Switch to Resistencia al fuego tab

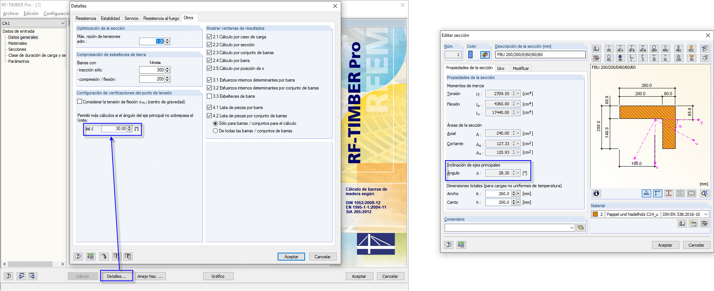point(161,18)
